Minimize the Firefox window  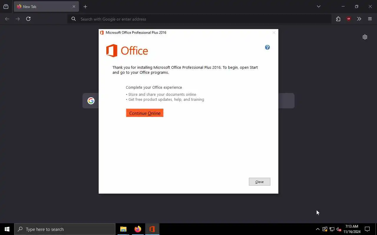coord(343,6)
